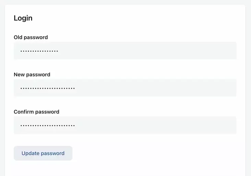Click the masked dots in Confirm password
251x176 pixels.
click(x=47, y=126)
